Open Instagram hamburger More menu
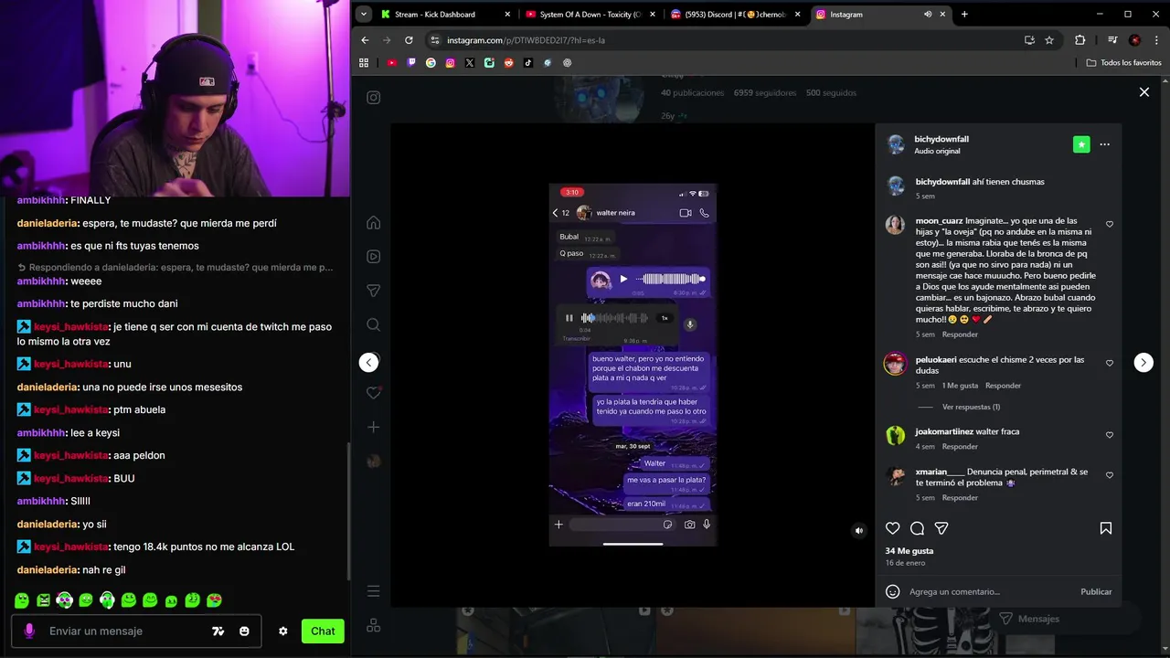Image resolution: width=1170 pixels, height=658 pixels. [373, 591]
